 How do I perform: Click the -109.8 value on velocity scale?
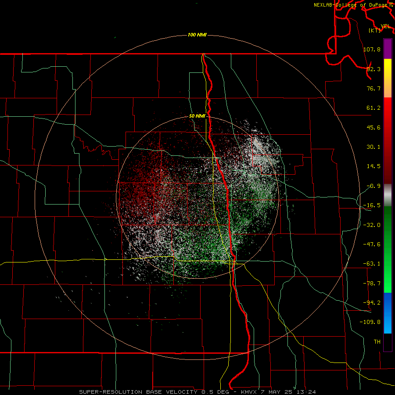click(x=370, y=322)
